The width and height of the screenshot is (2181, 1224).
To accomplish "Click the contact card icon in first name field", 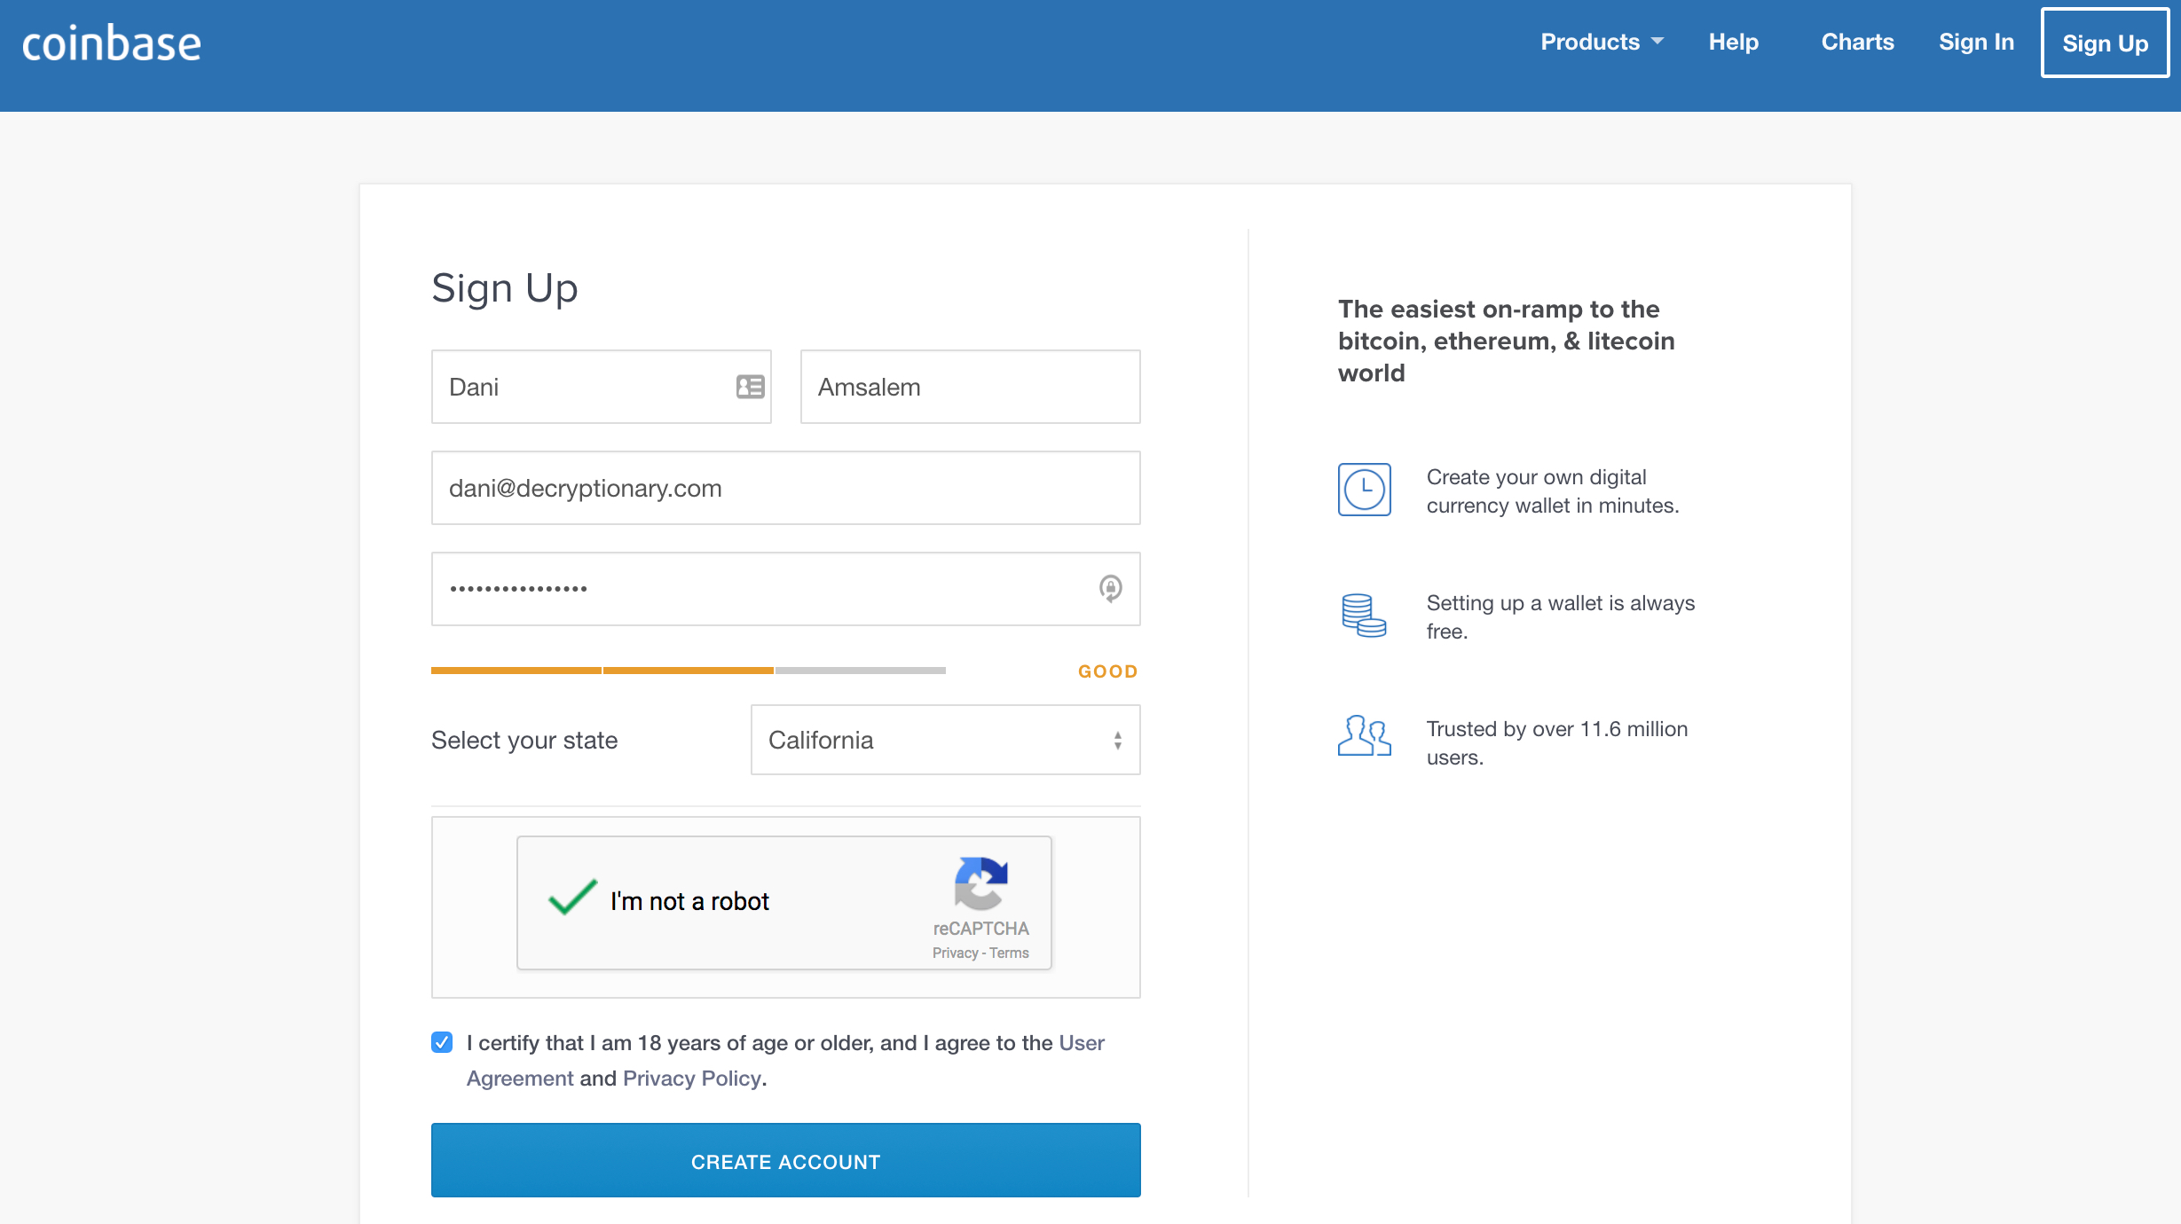I will tap(751, 387).
